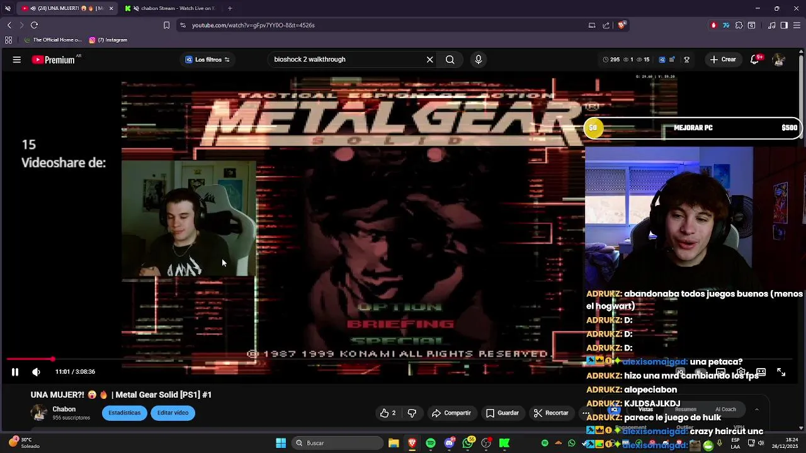
Task: Select the Vistas tab in vidIQ panel
Action: coord(645,409)
